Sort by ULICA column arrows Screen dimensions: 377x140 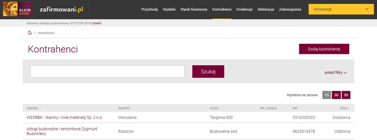(x=221, y=108)
